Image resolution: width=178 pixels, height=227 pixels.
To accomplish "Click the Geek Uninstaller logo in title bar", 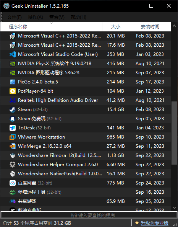I will tap(6, 6).
